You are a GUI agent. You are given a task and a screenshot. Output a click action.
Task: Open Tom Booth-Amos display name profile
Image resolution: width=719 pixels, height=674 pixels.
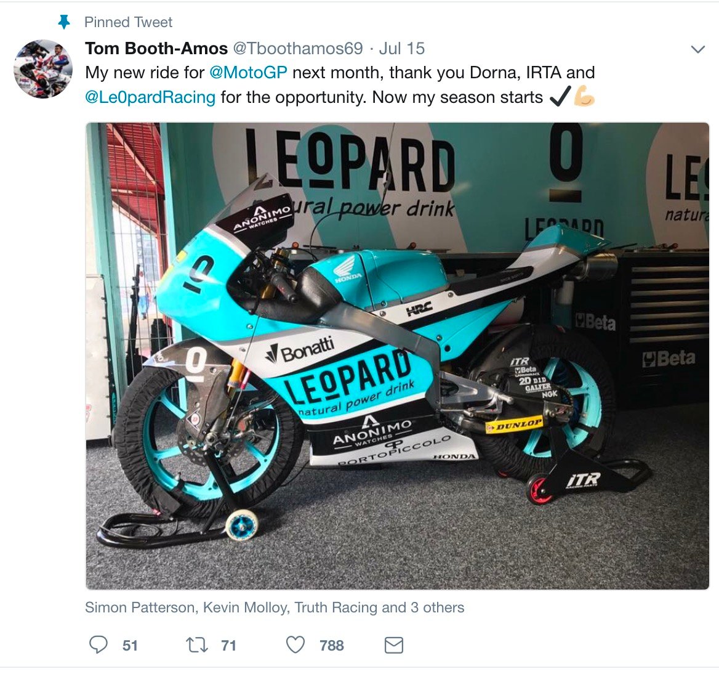pos(156,48)
